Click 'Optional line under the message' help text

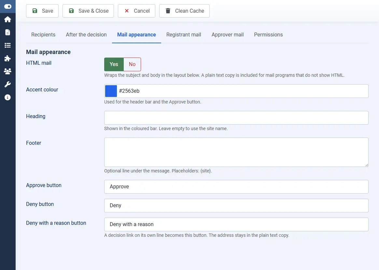tap(158, 171)
